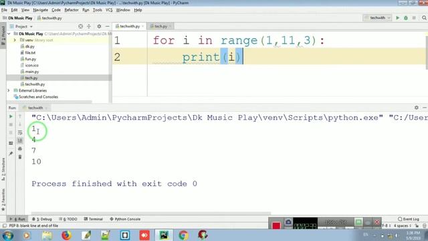428x241 pixels.
Task: Select dk.py in project tree
Action: [29, 46]
